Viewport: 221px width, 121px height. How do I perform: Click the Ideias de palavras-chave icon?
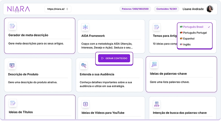pos(154,64)
